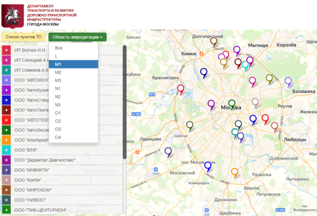Expand the ООО "НИВЮС" plus icon

pos(6,200)
